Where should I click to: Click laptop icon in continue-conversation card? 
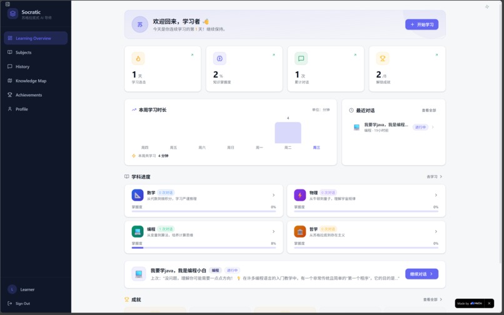(139, 274)
